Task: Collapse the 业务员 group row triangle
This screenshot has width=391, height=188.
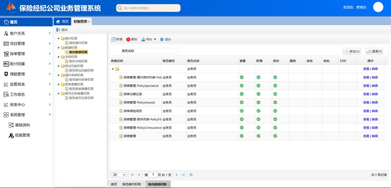Action: pos(113,69)
